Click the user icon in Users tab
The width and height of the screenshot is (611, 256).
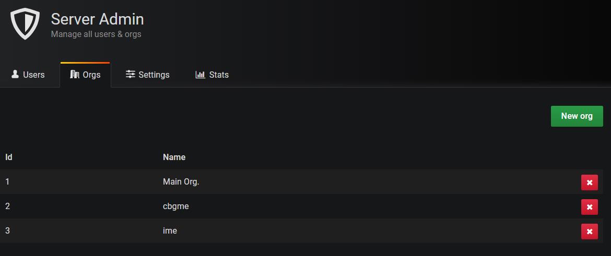[15, 75]
